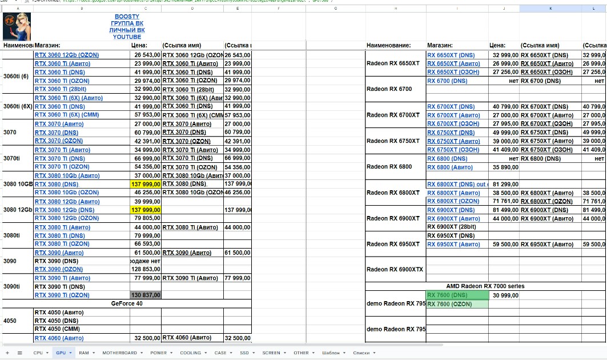The width and height of the screenshot is (607, 360).
Task: Open the ЛИЧНЫЙ ВК link
Action: coord(127,30)
